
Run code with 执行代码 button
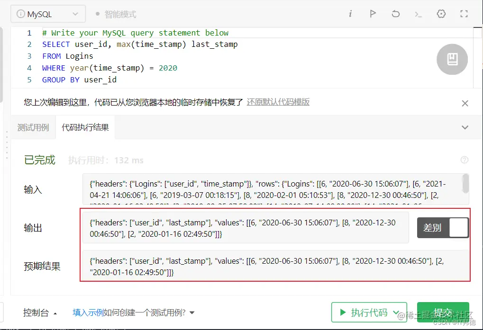coord(364,312)
